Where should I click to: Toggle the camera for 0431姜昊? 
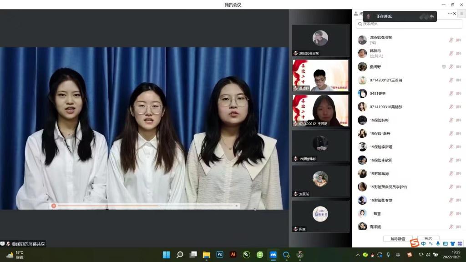click(x=459, y=94)
